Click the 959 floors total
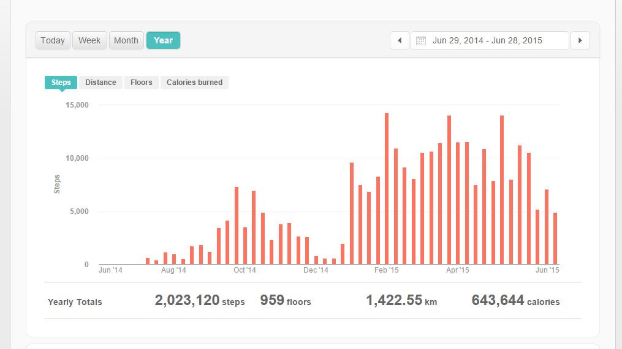This screenshot has height=349, width=622. click(285, 300)
